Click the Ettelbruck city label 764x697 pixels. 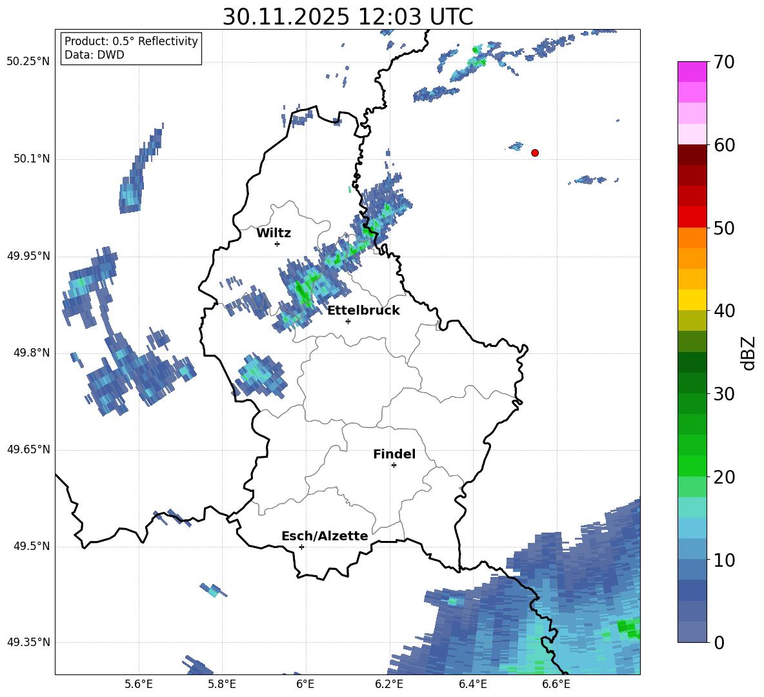363,310
